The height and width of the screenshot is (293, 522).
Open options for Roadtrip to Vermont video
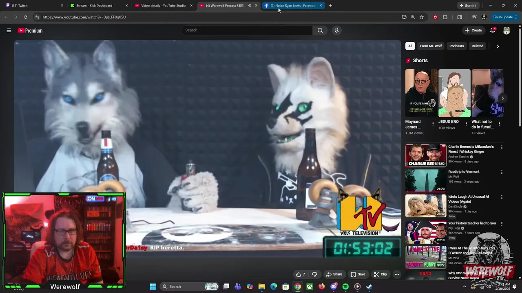point(502,172)
